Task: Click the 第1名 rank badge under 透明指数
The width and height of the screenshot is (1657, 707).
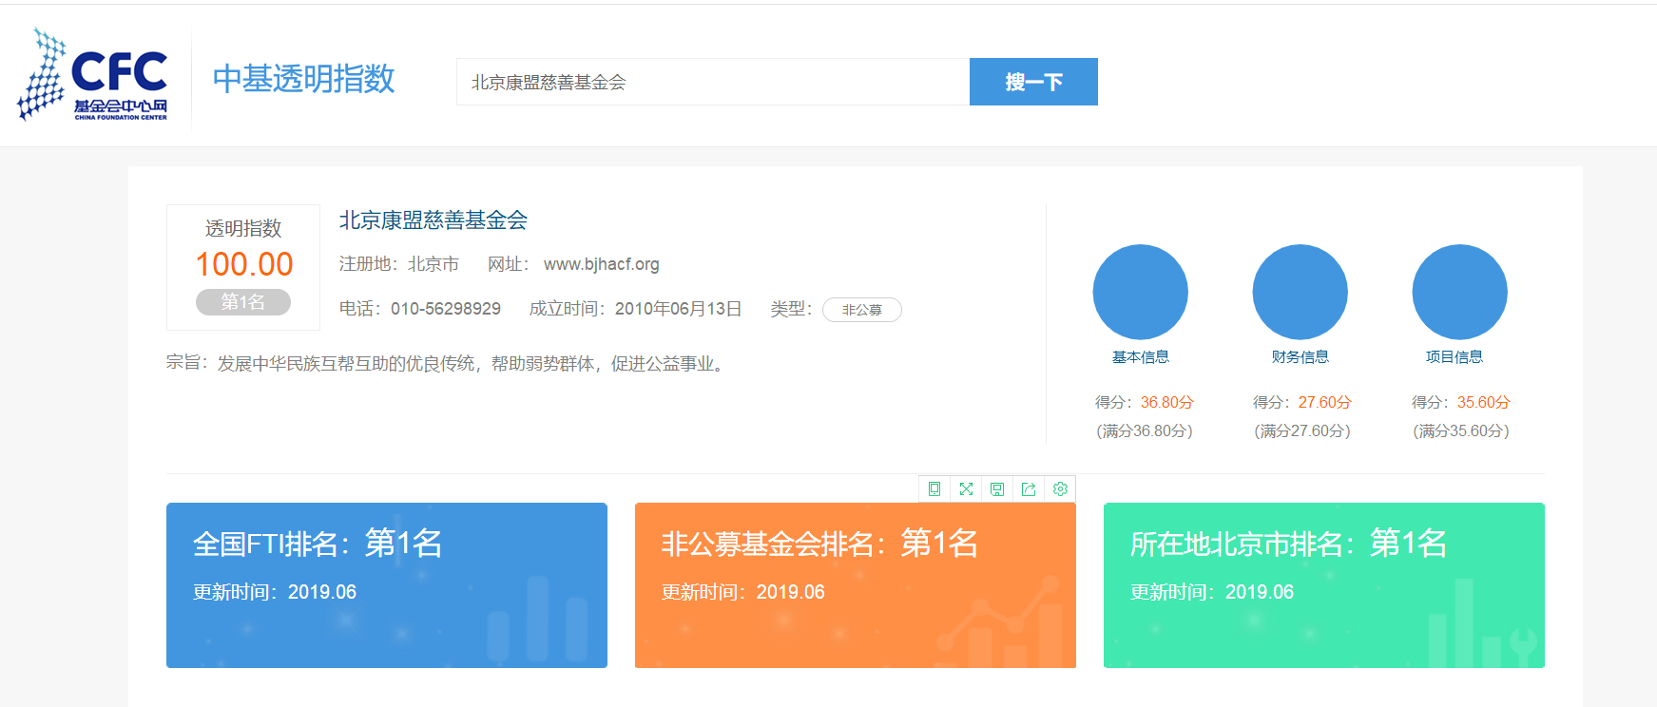Action: point(243,301)
